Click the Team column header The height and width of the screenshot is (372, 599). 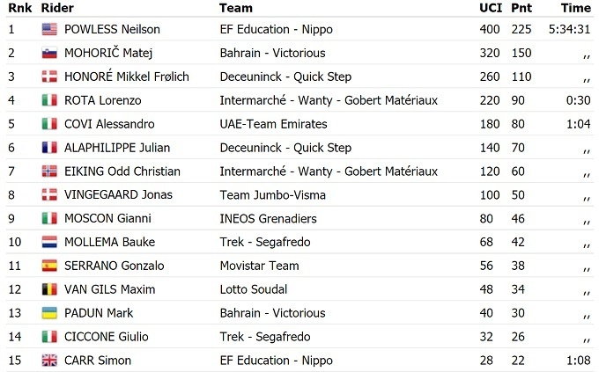pos(234,8)
